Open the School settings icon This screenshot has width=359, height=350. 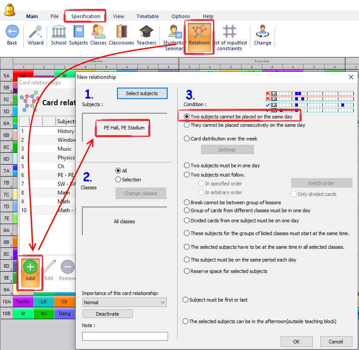point(59,33)
